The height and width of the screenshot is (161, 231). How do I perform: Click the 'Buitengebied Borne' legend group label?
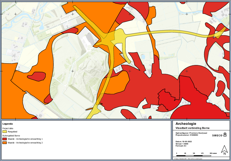[11, 136]
